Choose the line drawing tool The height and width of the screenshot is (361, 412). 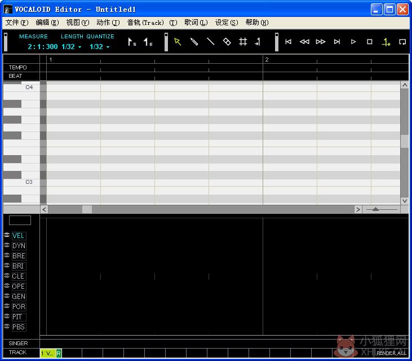pyautogui.click(x=210, y=42)
